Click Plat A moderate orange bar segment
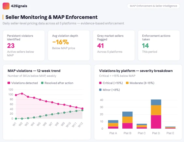 (x=113, y=125)
